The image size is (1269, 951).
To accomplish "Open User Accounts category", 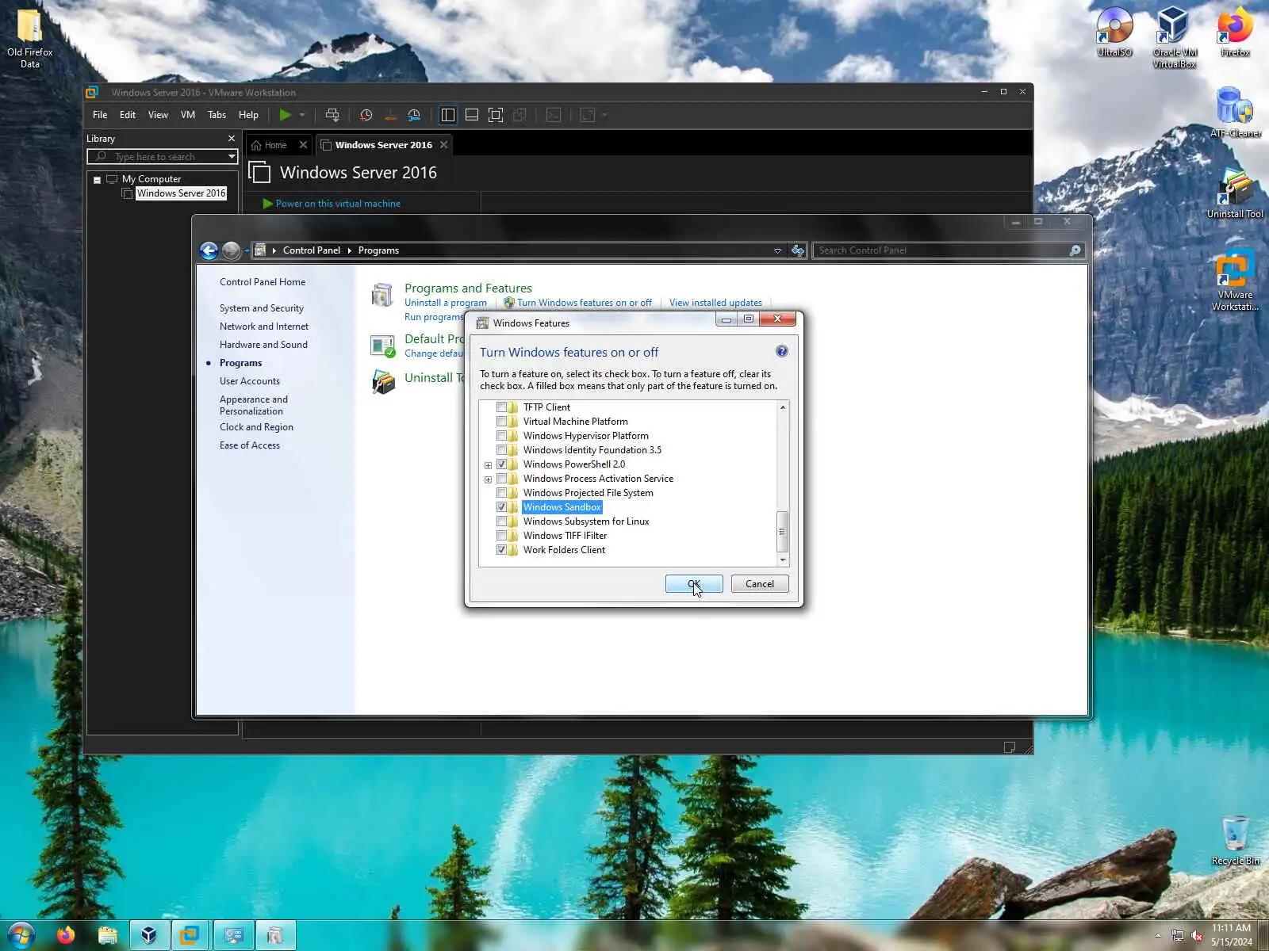I will (250, 381).
